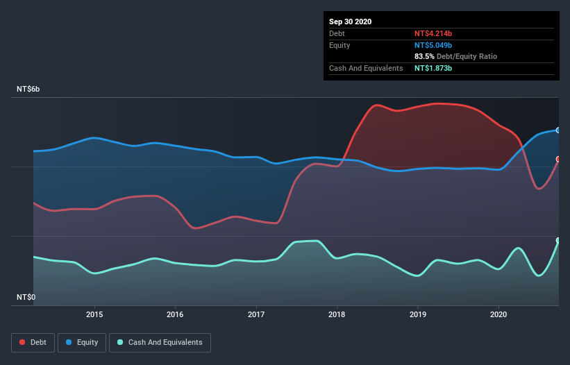
Task: Click the 2020 x-axis label
Action: 498,314
